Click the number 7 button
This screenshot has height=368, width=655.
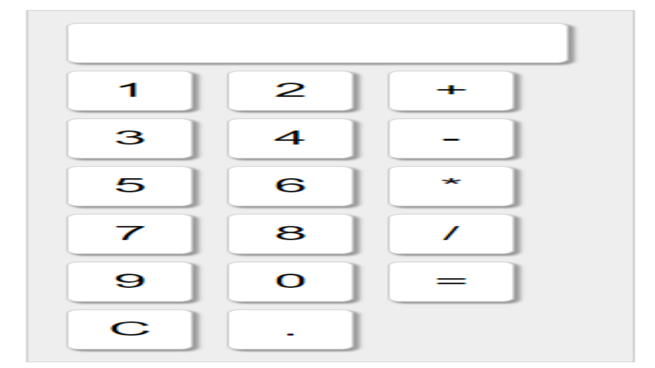pos(130,234)
